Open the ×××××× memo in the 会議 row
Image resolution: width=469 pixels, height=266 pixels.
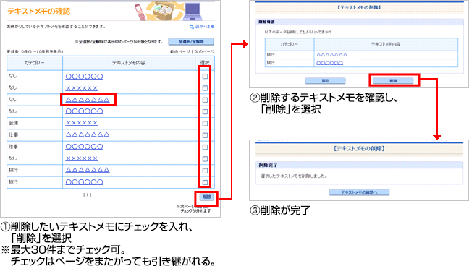82,123
